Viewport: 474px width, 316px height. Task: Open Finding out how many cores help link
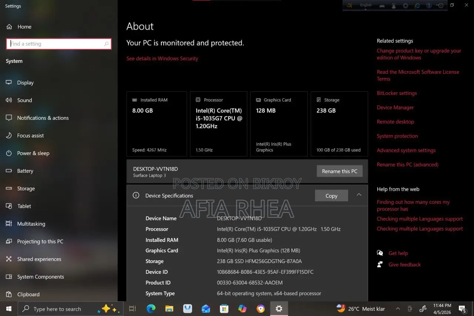click(x=413, y=206)
